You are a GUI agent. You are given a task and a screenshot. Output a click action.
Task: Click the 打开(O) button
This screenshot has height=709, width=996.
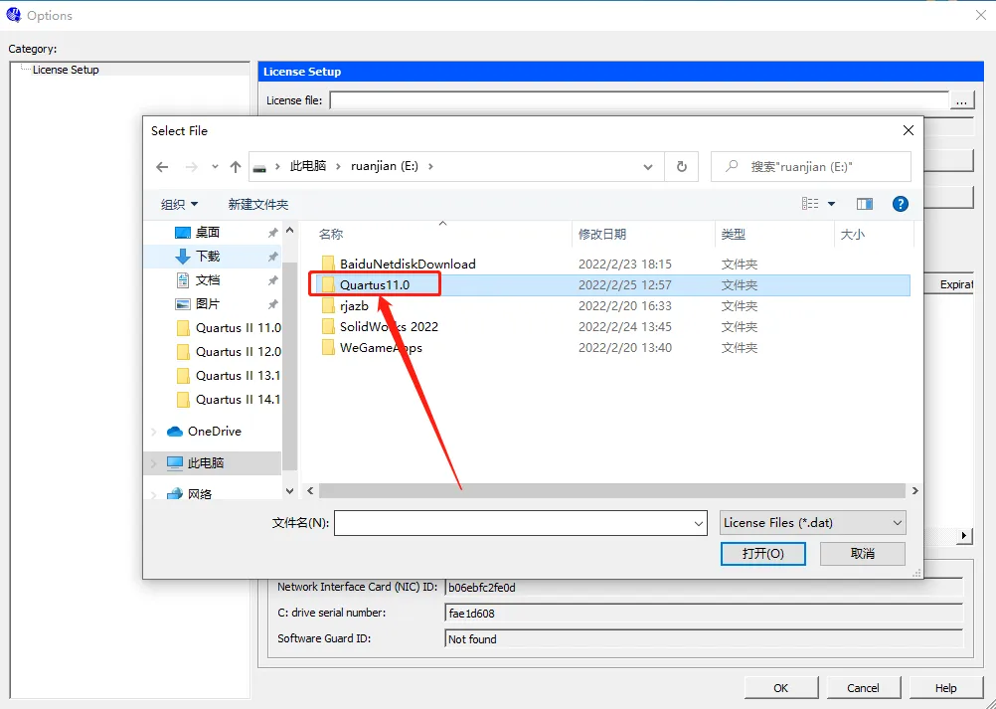click(x=762, y=553)
